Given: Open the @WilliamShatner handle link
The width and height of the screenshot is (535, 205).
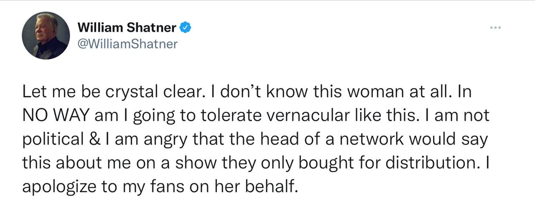Looking at the screenshot, I should click(x=127, y=44).
